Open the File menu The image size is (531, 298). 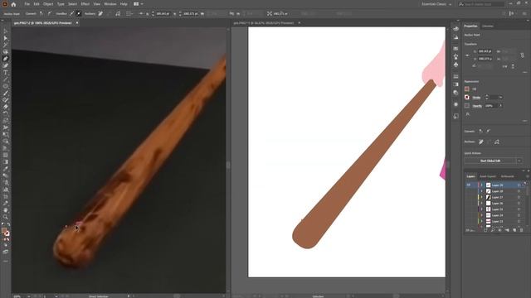[x=27, y=4]
